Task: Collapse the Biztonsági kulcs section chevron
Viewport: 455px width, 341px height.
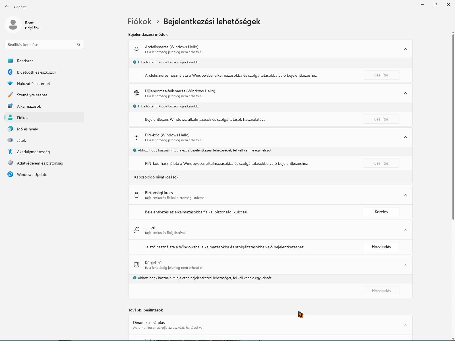Action: [x=406, y=195]
